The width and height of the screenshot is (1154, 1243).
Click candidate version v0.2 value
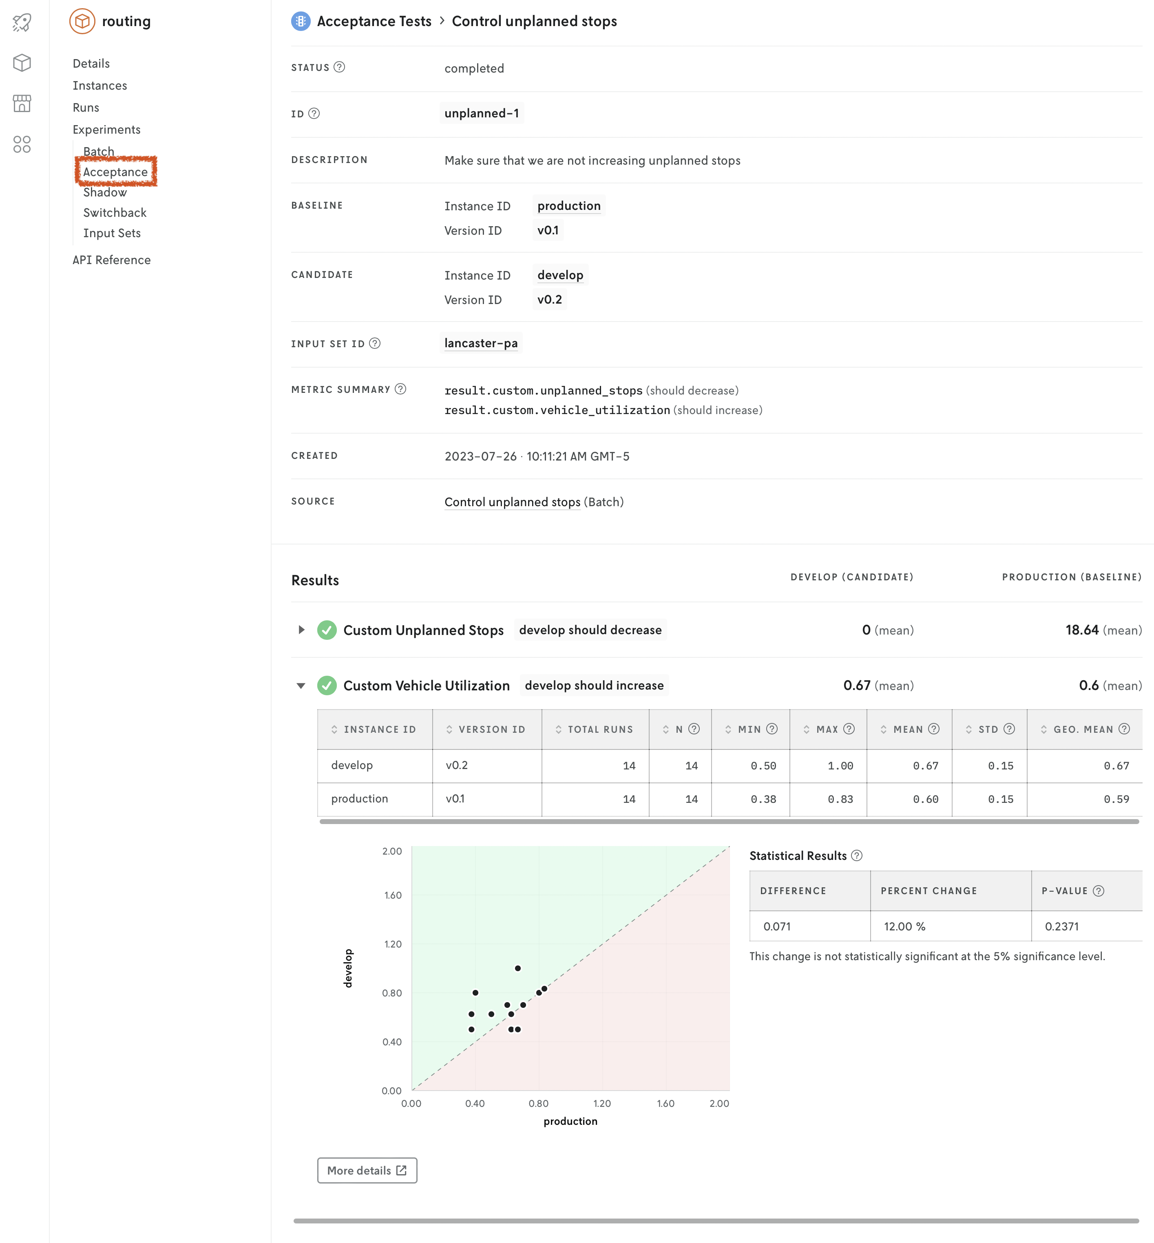(x=550, y=300)
